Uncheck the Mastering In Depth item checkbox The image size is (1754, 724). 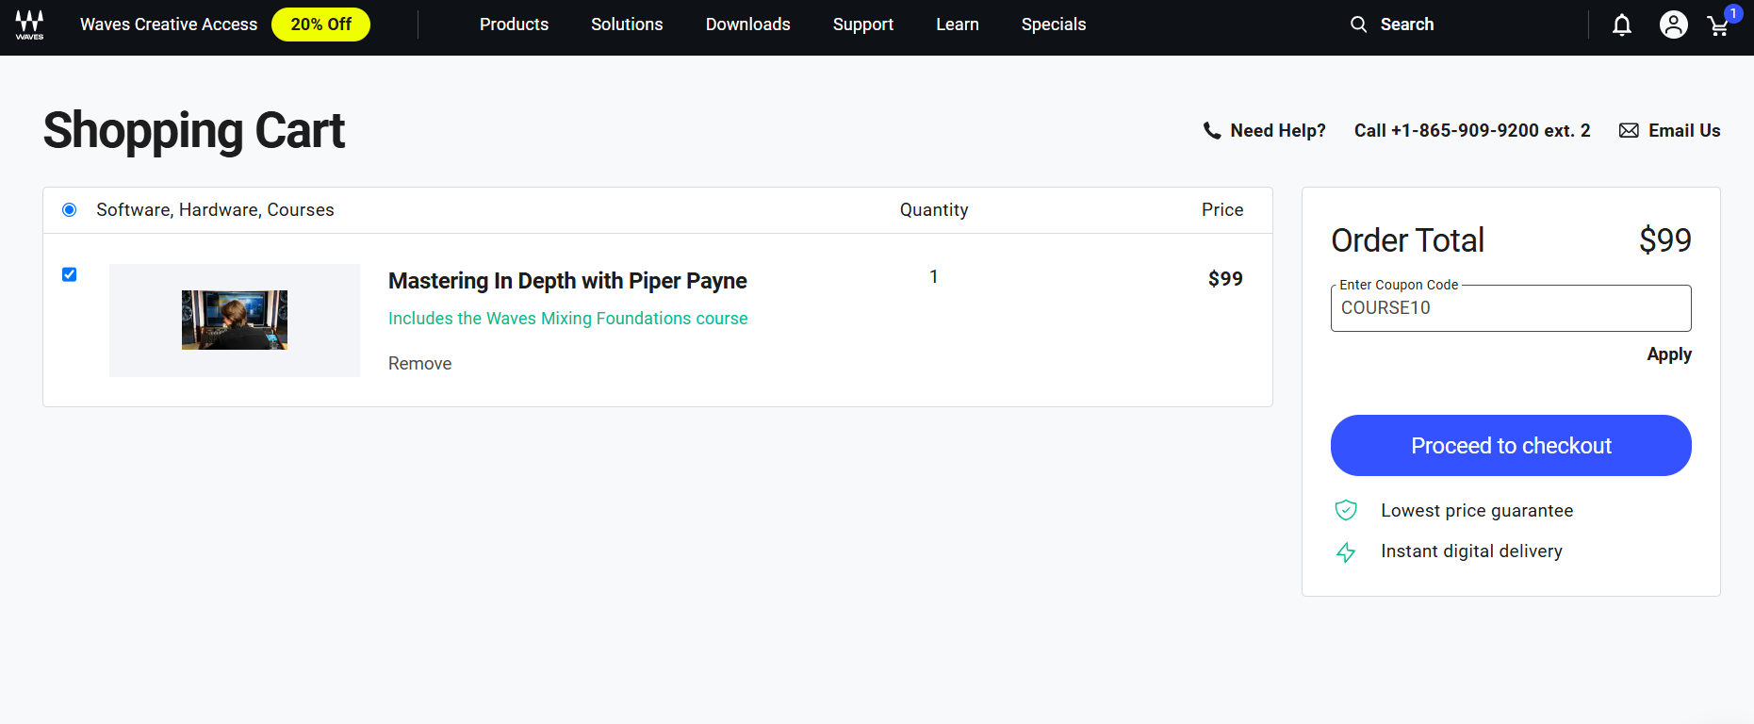pos(70,274)
